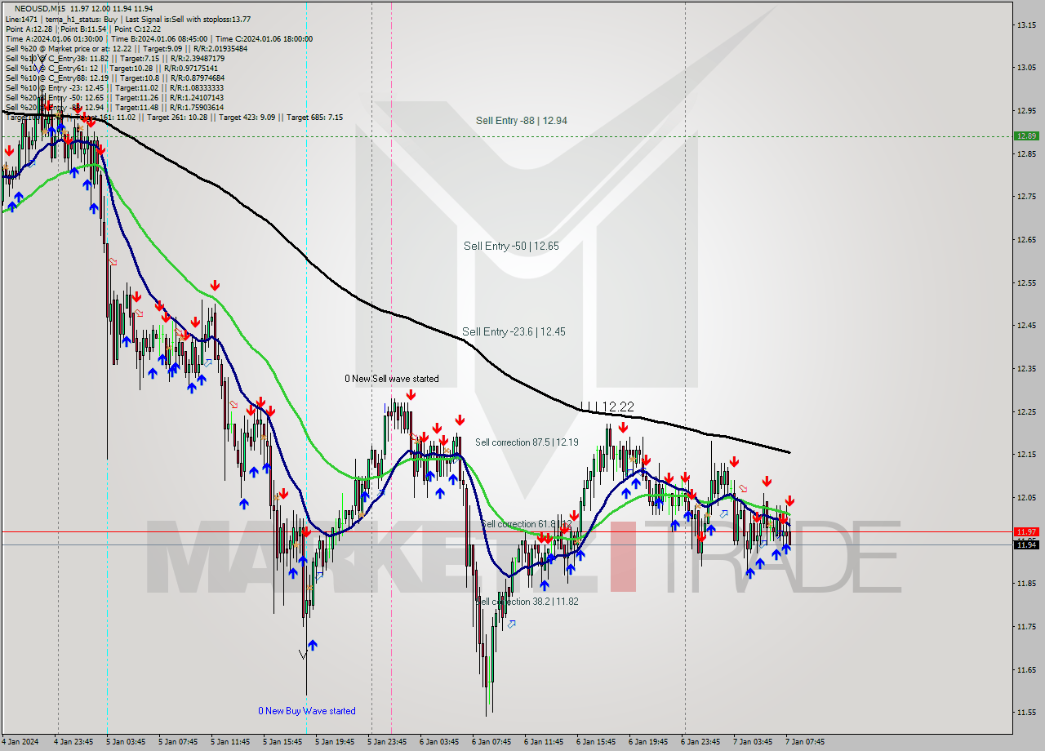Click the '5 Jan 07:45' time axis label
The image size is (1045, 751).
point(178,742)
